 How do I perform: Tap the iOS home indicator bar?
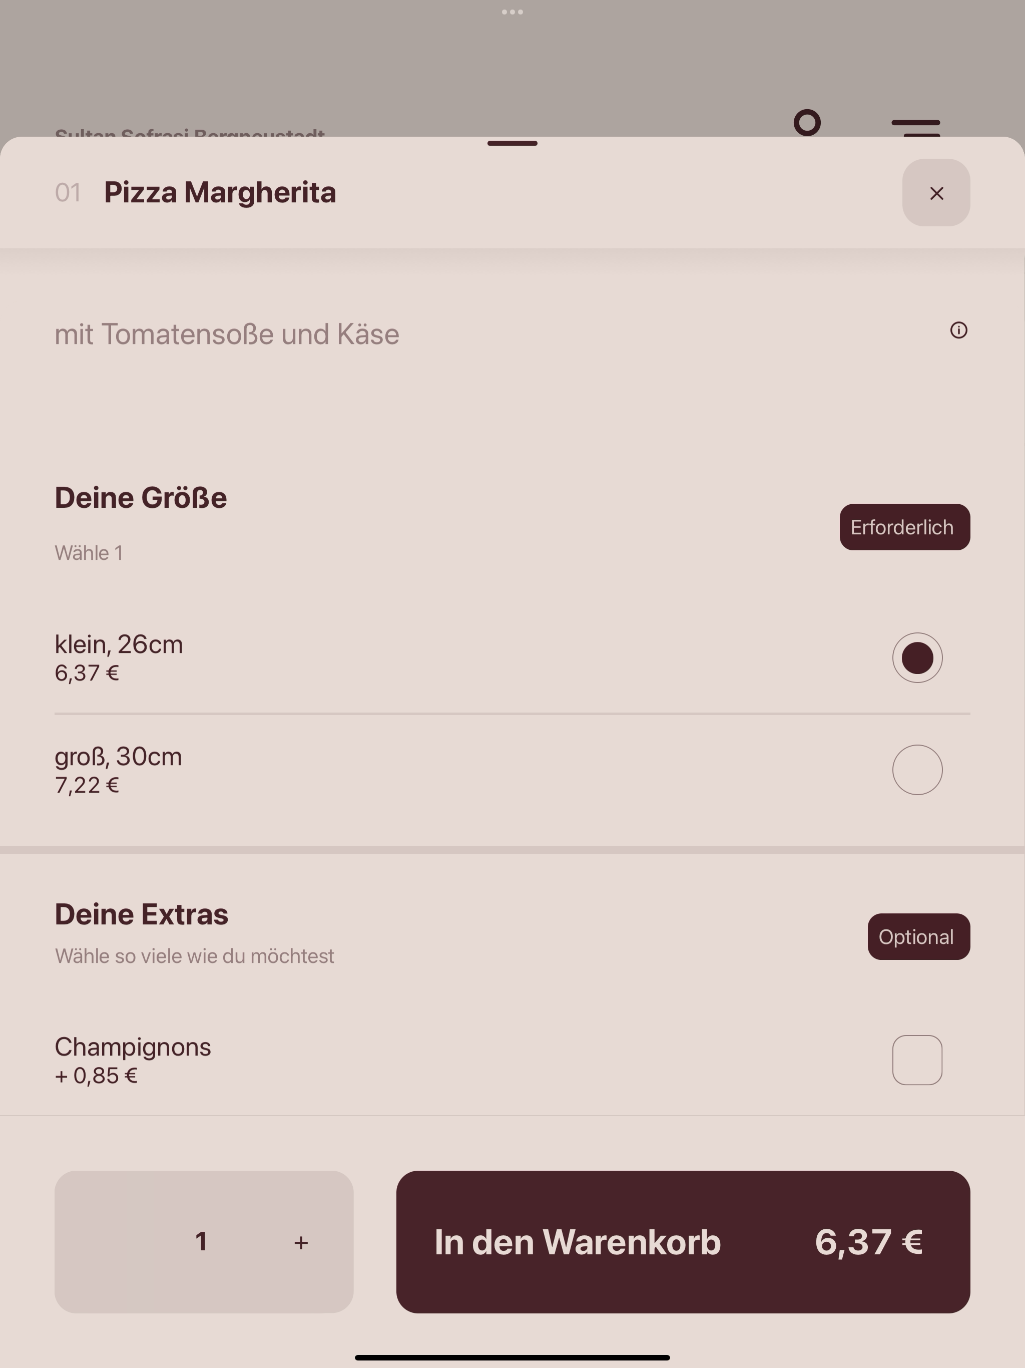(x=512, y=1357)
